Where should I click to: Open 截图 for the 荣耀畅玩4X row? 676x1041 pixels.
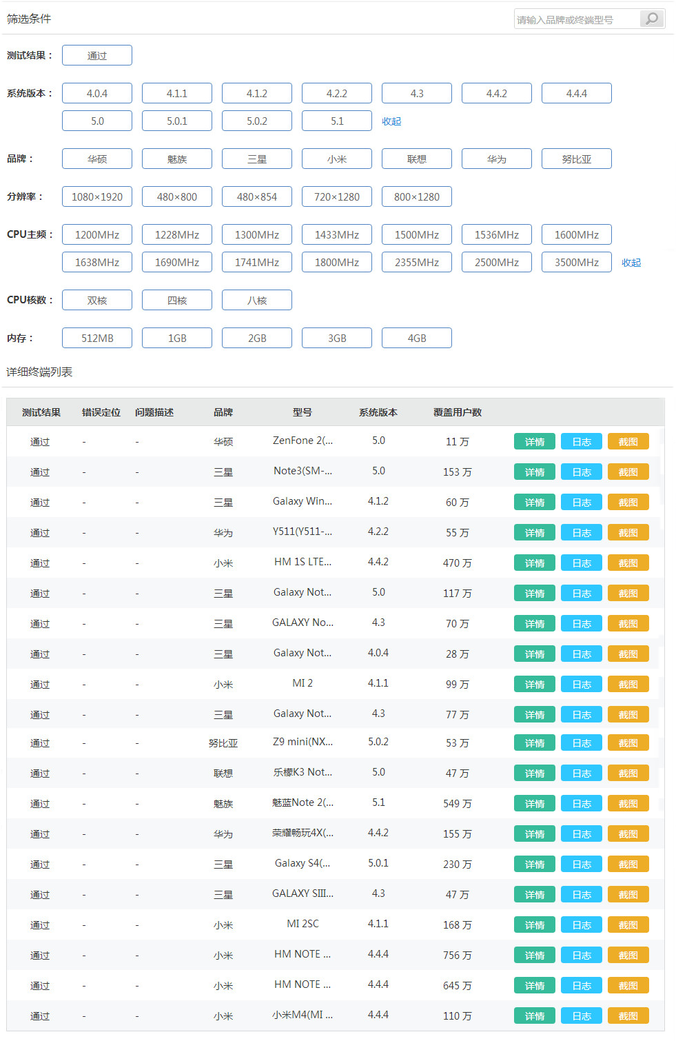pos(628,833)
